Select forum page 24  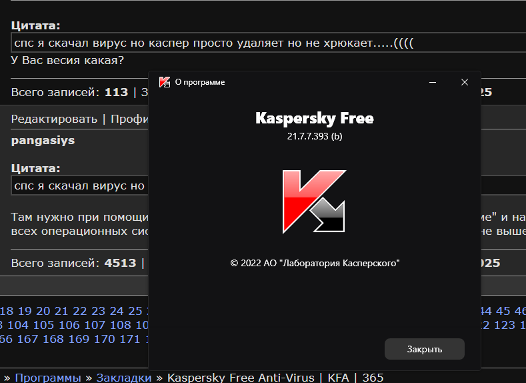tap(117, 311)
